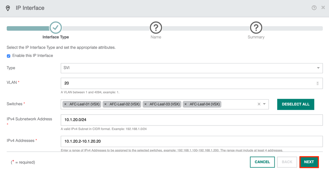Screen dimensions: 329x172
Task: Click the NEXT button
Action: pyautogui.click(x=309, y=162)
